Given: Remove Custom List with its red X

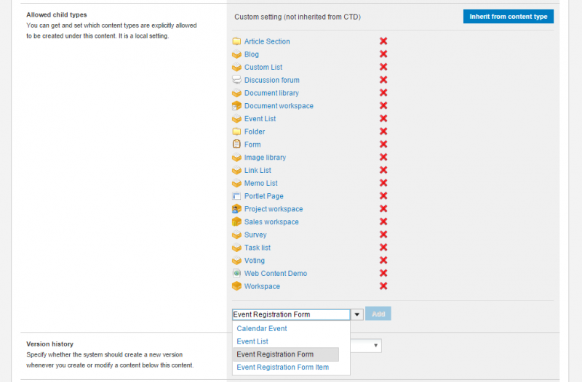Looking at the screenshot, I should point(383,67).
